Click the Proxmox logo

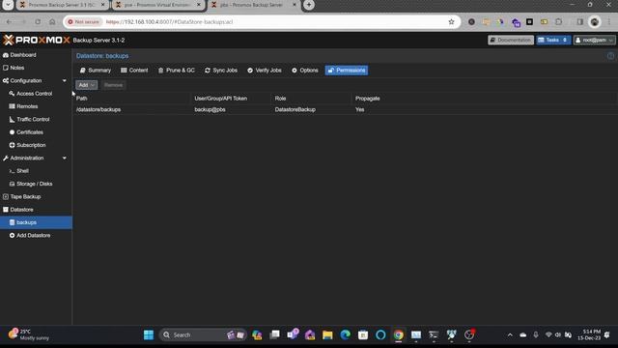tap(37, 40)
